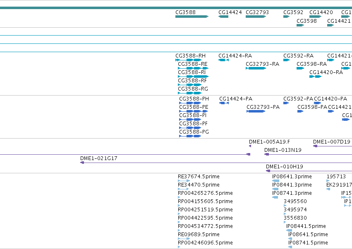Select the CG14420 gene label

(x=321, y=12)
